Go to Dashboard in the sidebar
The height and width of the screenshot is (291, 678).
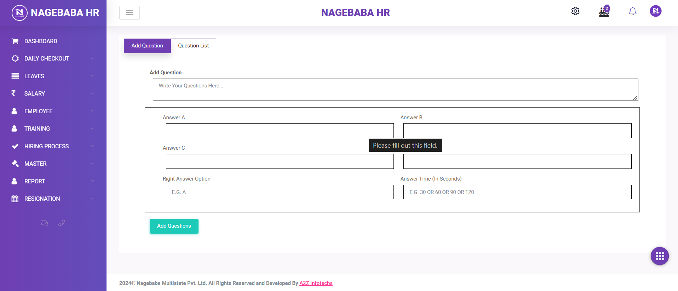tap(41, 41)
